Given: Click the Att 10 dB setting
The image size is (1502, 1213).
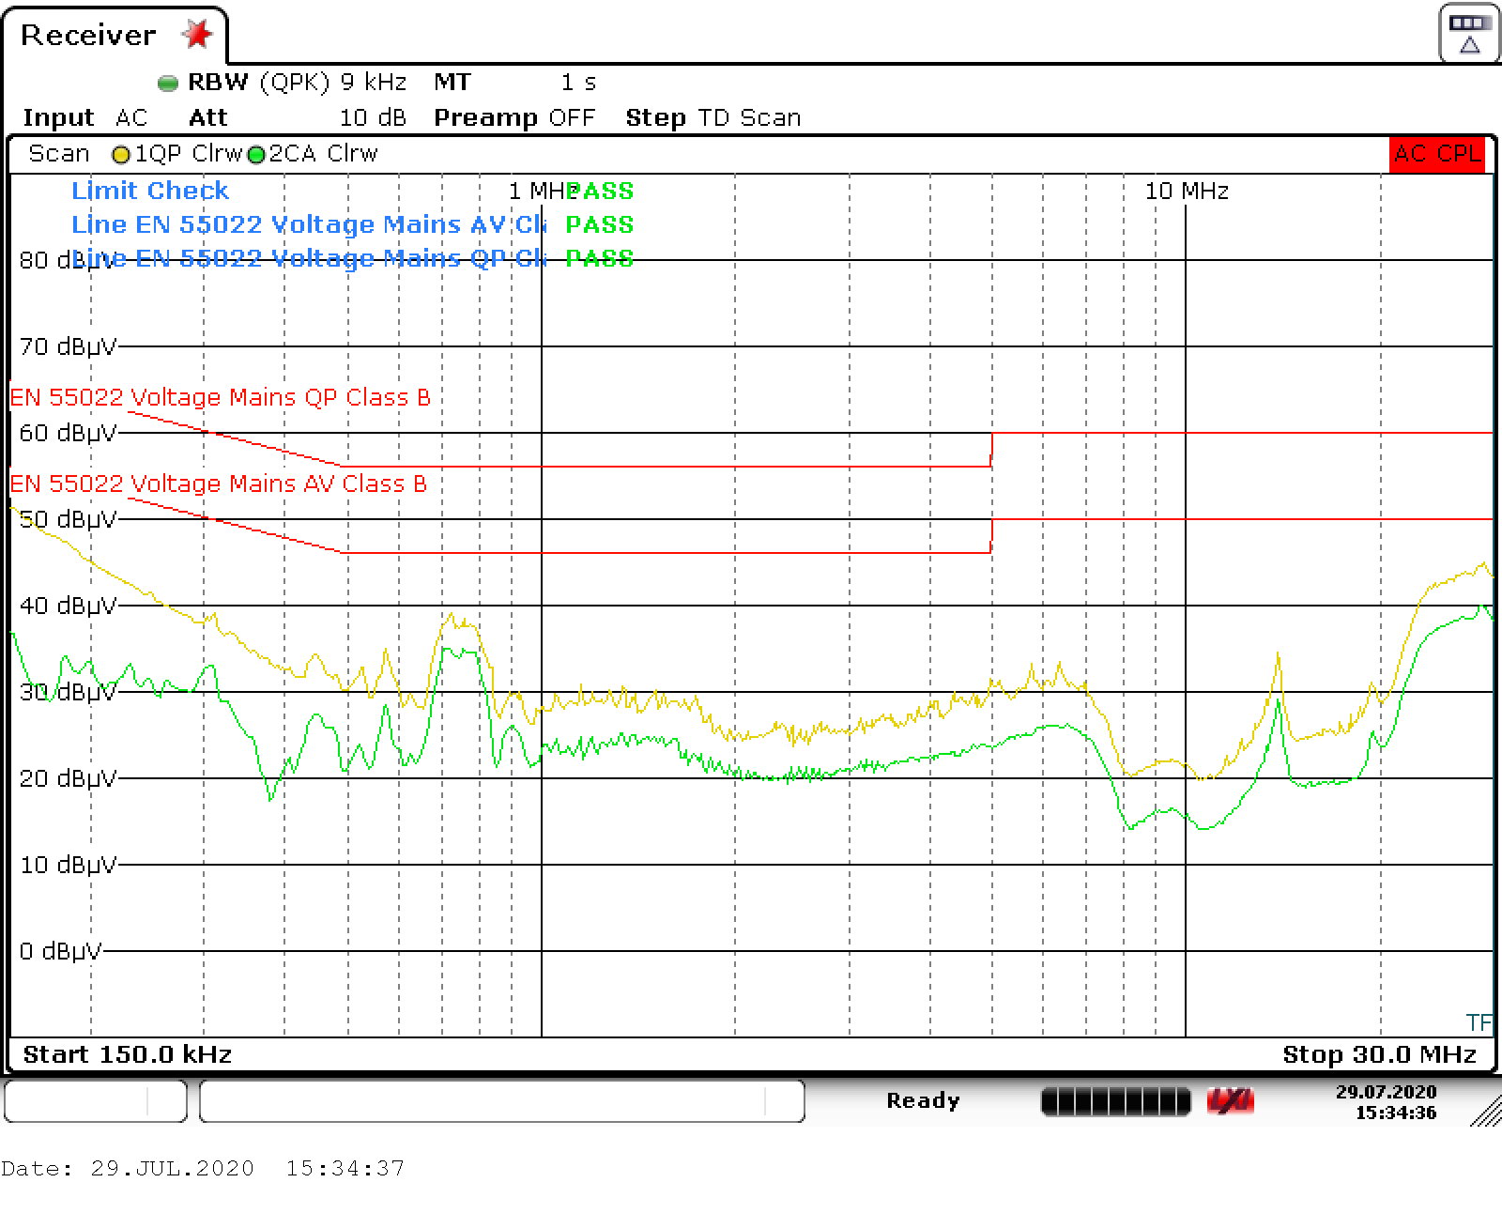Looking at the screenshot, I should 298,118.
